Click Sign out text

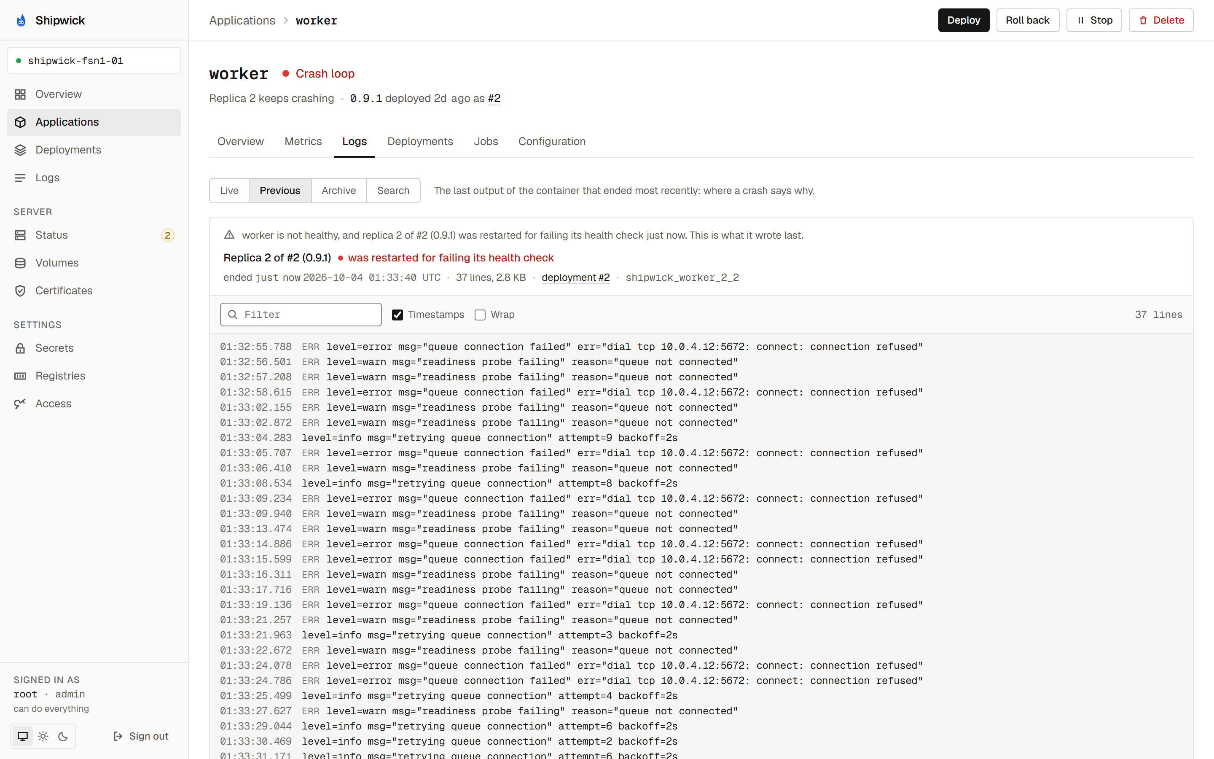click(149, 736)
